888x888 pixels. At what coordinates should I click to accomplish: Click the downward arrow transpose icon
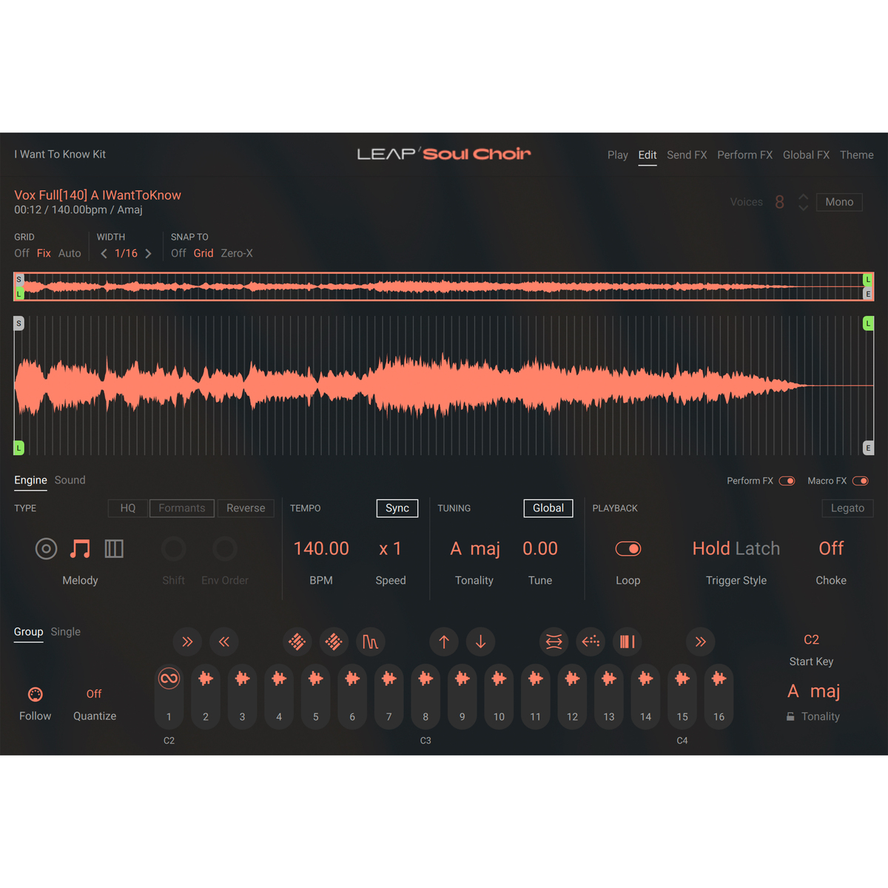480,642
